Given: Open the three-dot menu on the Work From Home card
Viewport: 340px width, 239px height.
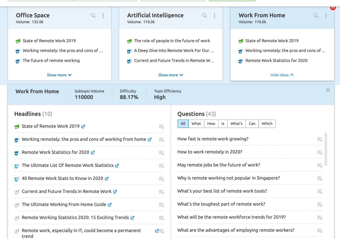Looking at the screenshot, I should coord(326,15).
